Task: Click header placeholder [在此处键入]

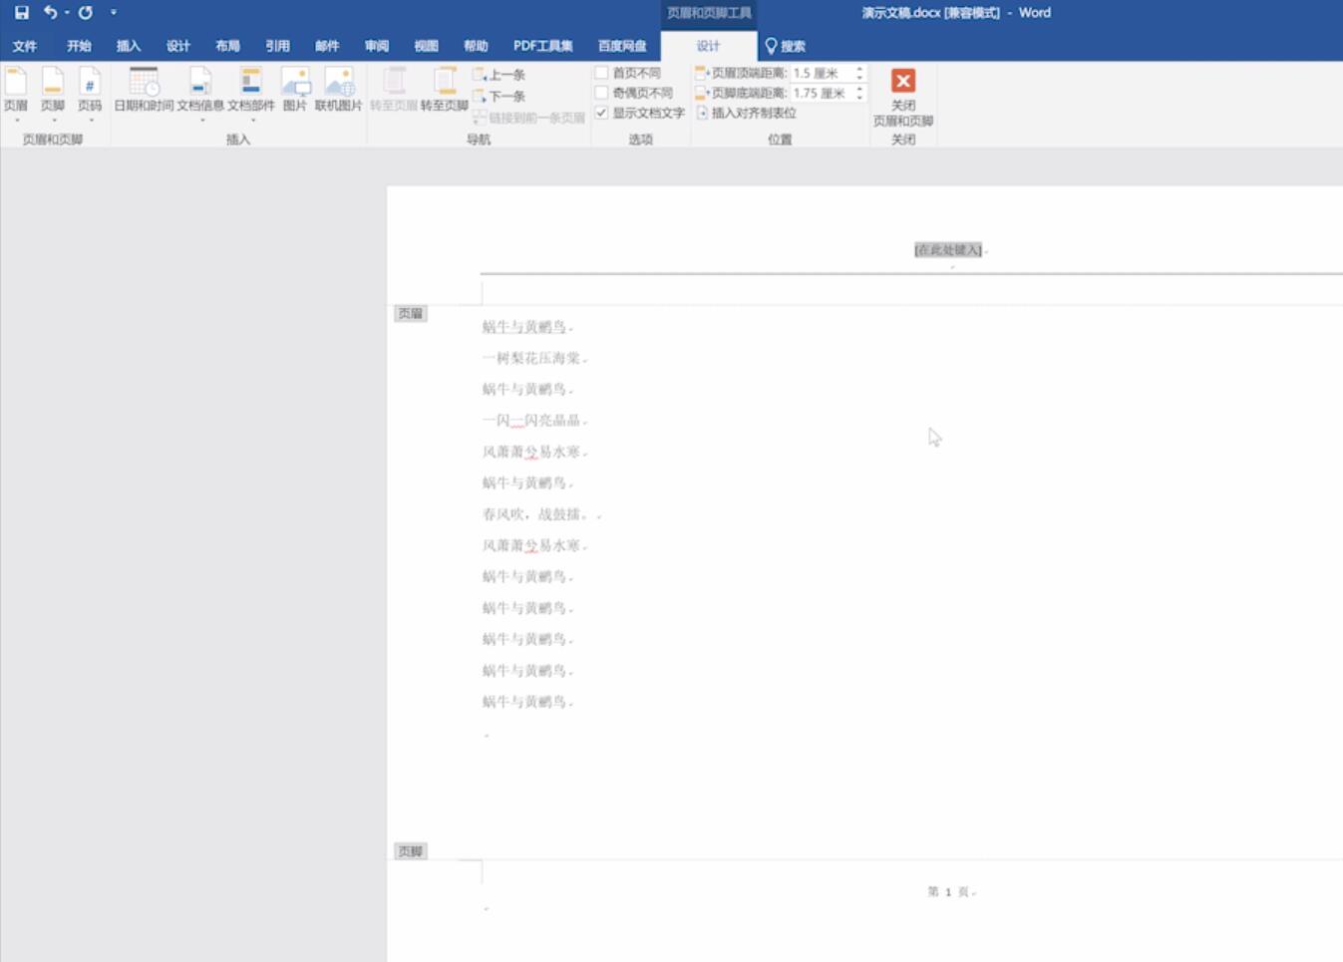Action: [948, 249]
